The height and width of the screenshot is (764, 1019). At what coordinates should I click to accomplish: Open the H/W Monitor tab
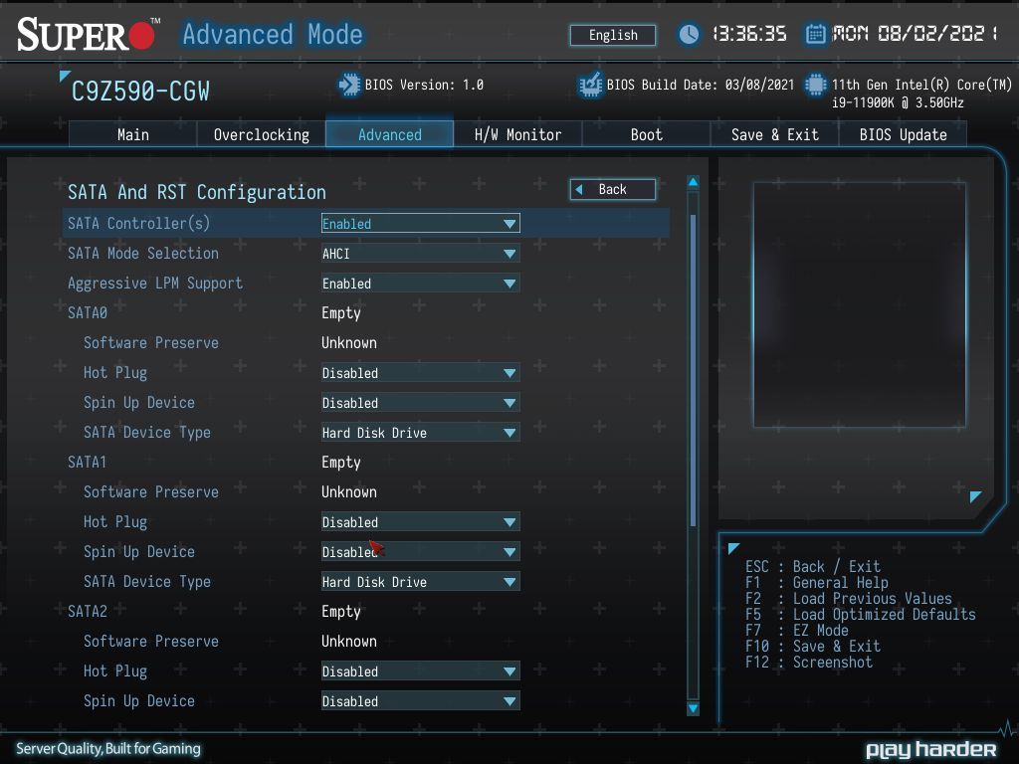[x=517, y=134]
